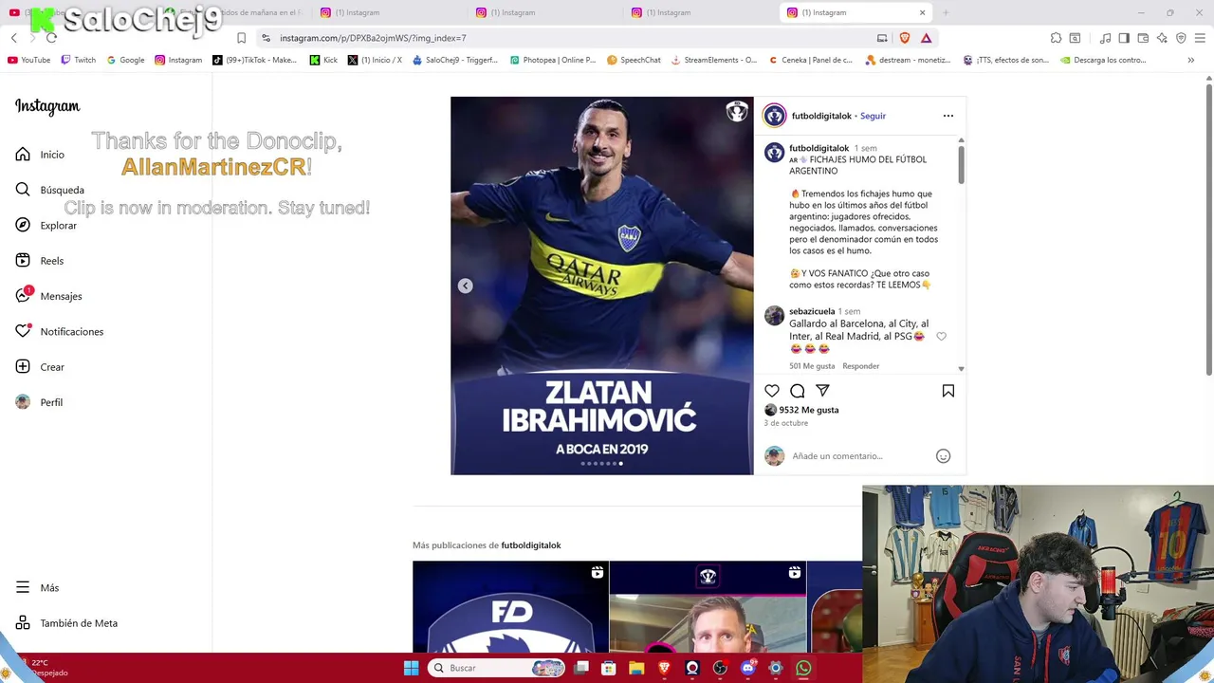Click the comment bubble icon
This screenshot has width=1214, height=683.
pos(798,391)
